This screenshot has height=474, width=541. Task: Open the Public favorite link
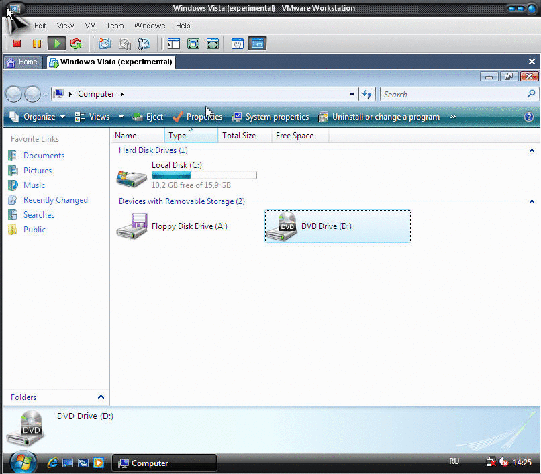coord(34,230)
